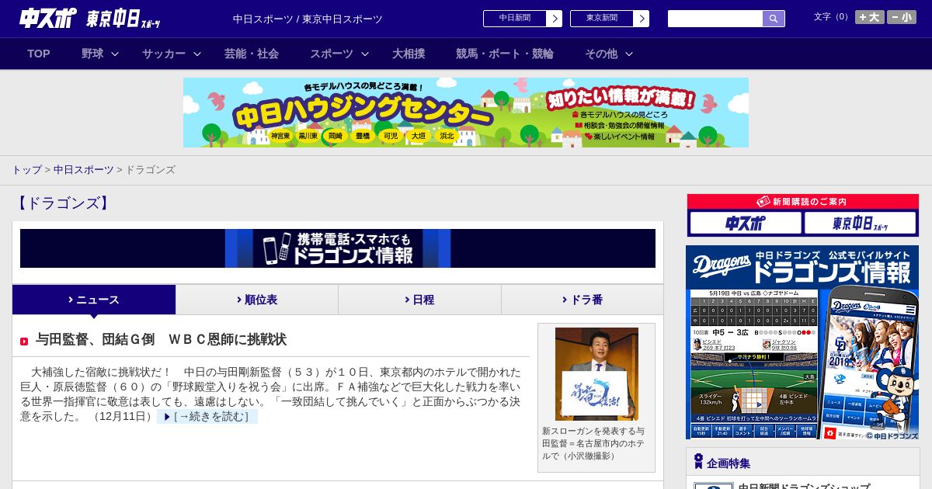Select the 順位表 tab

(x=257, y=300)
